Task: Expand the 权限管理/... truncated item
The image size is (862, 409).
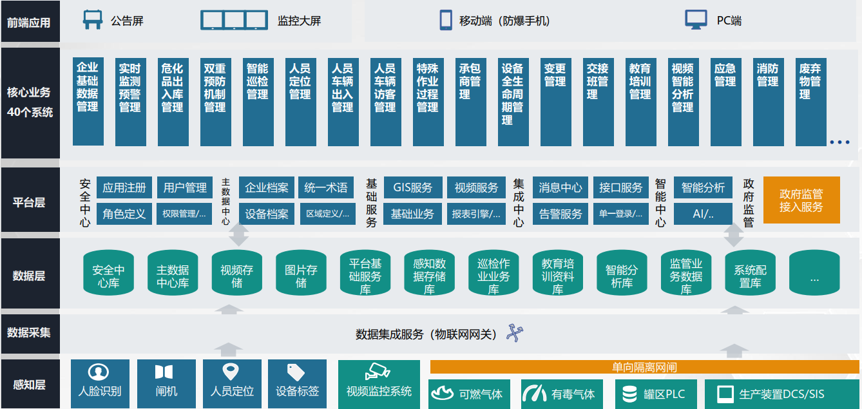Action: pos(184,214)
